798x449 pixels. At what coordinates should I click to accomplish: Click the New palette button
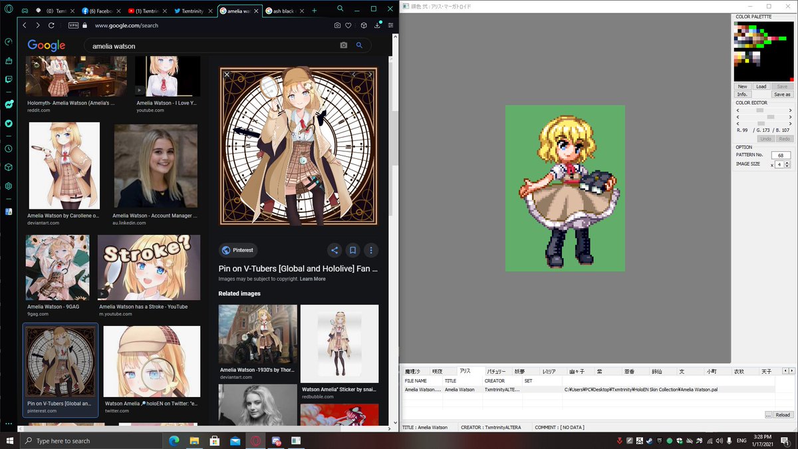[x=742, y=86]
